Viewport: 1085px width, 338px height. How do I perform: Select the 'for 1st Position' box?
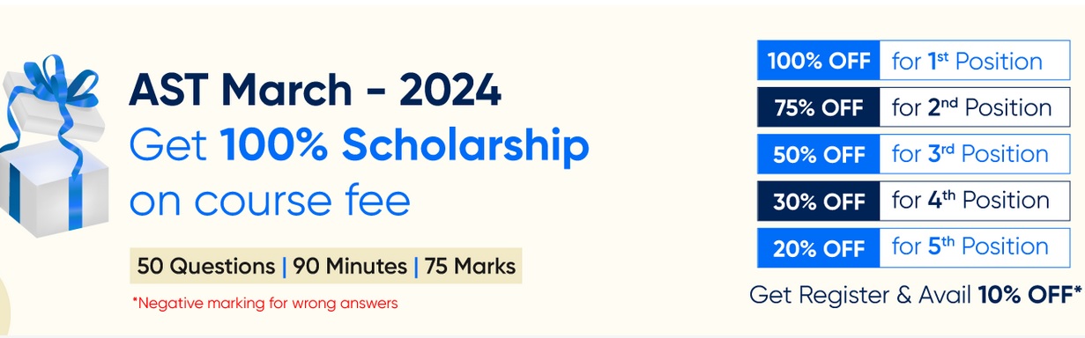tap(975, 62)
